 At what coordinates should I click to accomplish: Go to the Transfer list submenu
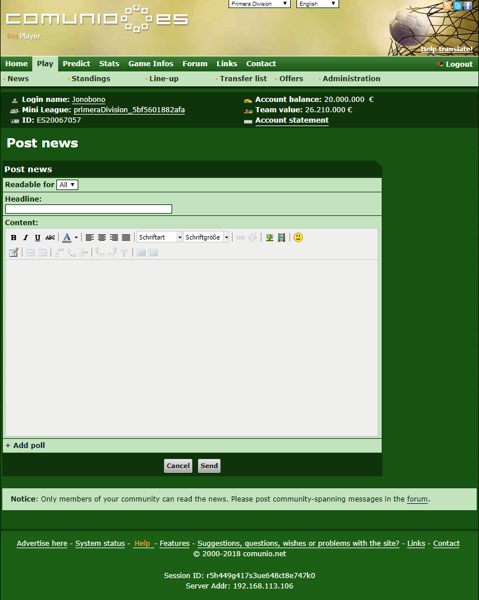243,79
